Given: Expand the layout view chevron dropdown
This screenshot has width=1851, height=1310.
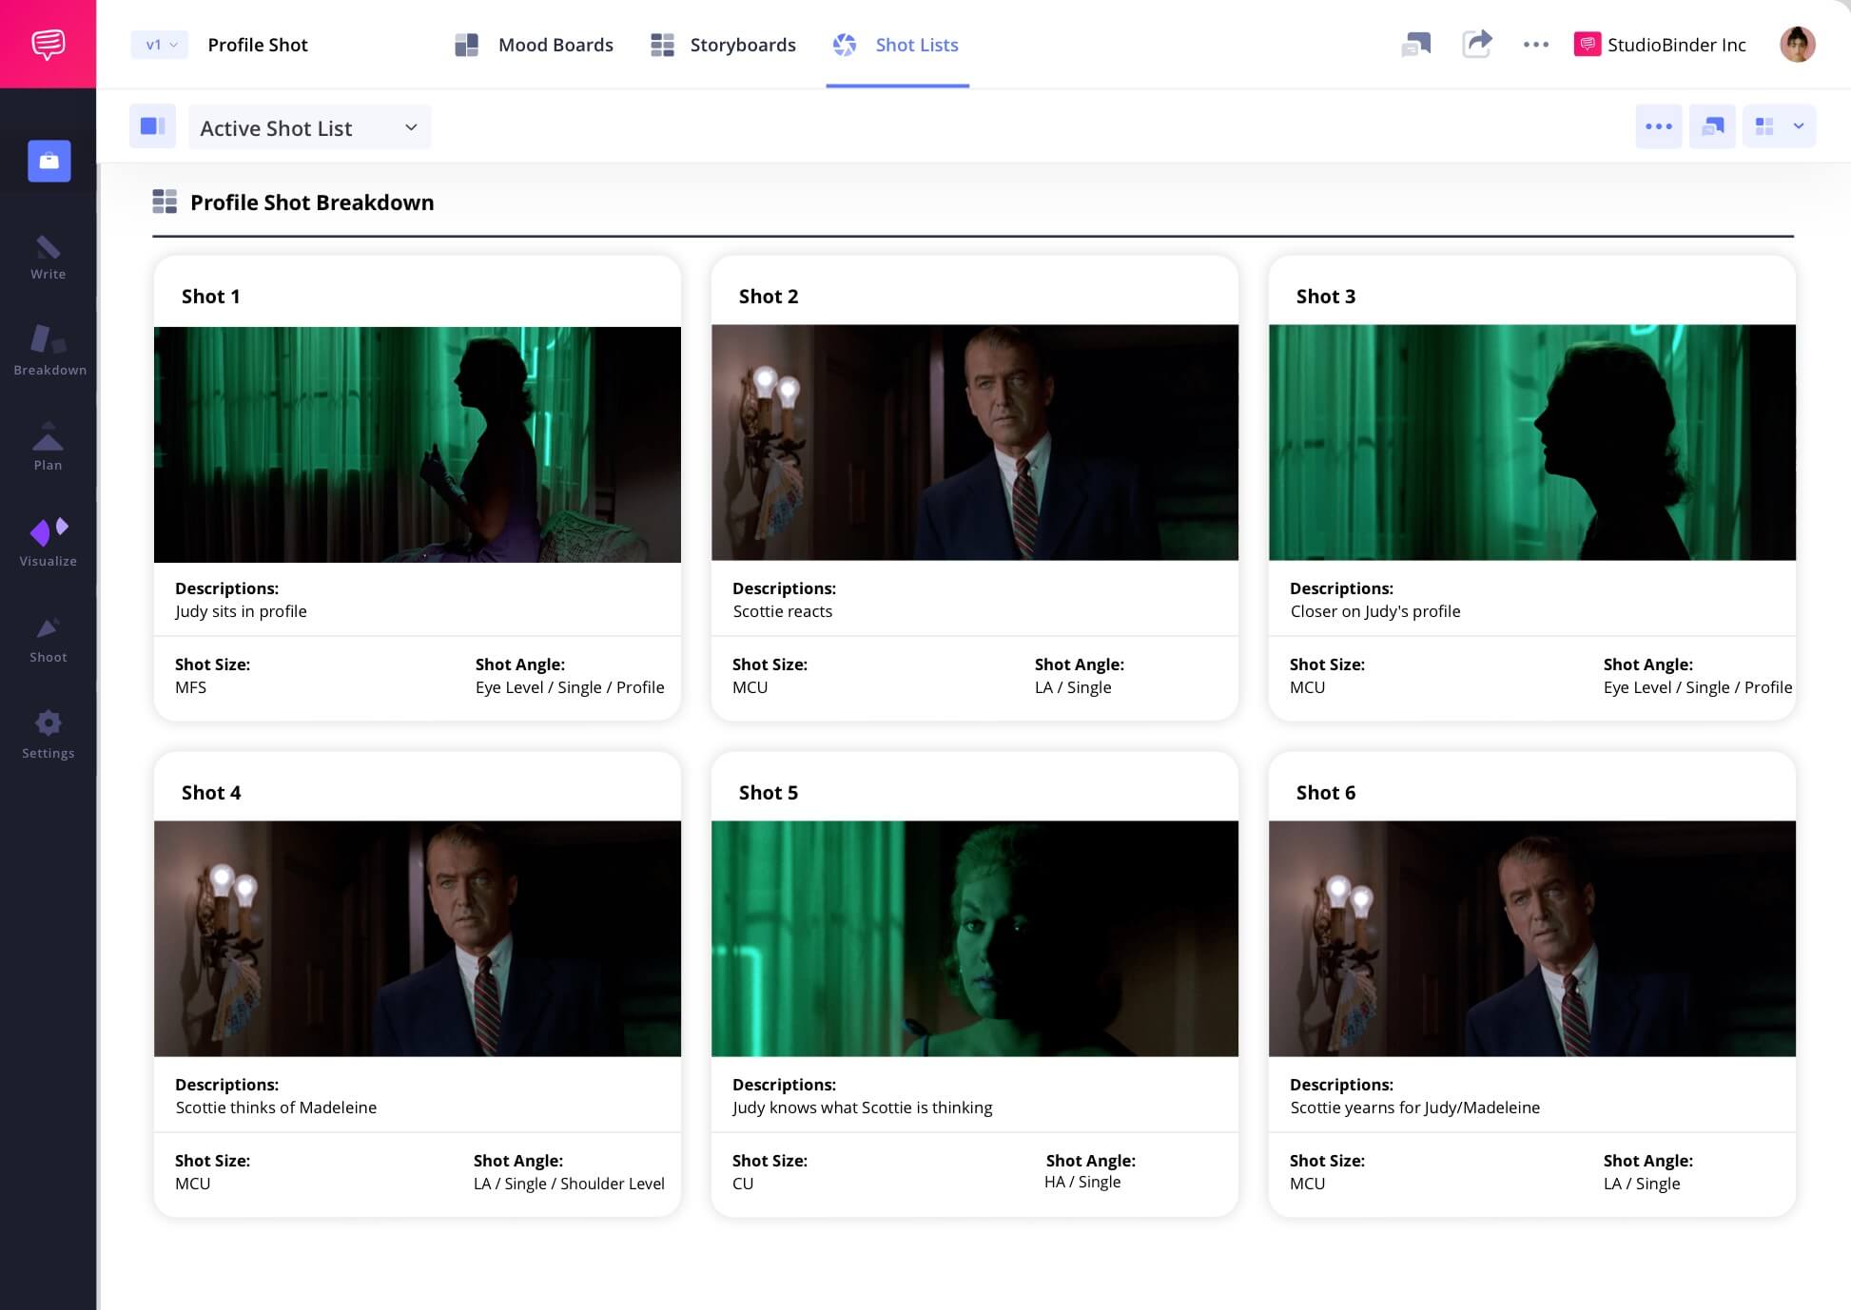Looking at the screenshot, I should click(1798, 126).
